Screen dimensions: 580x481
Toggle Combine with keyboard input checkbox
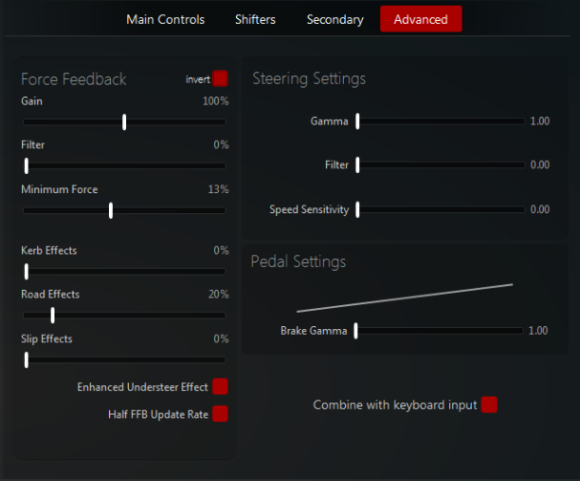[x=489, y=404]
